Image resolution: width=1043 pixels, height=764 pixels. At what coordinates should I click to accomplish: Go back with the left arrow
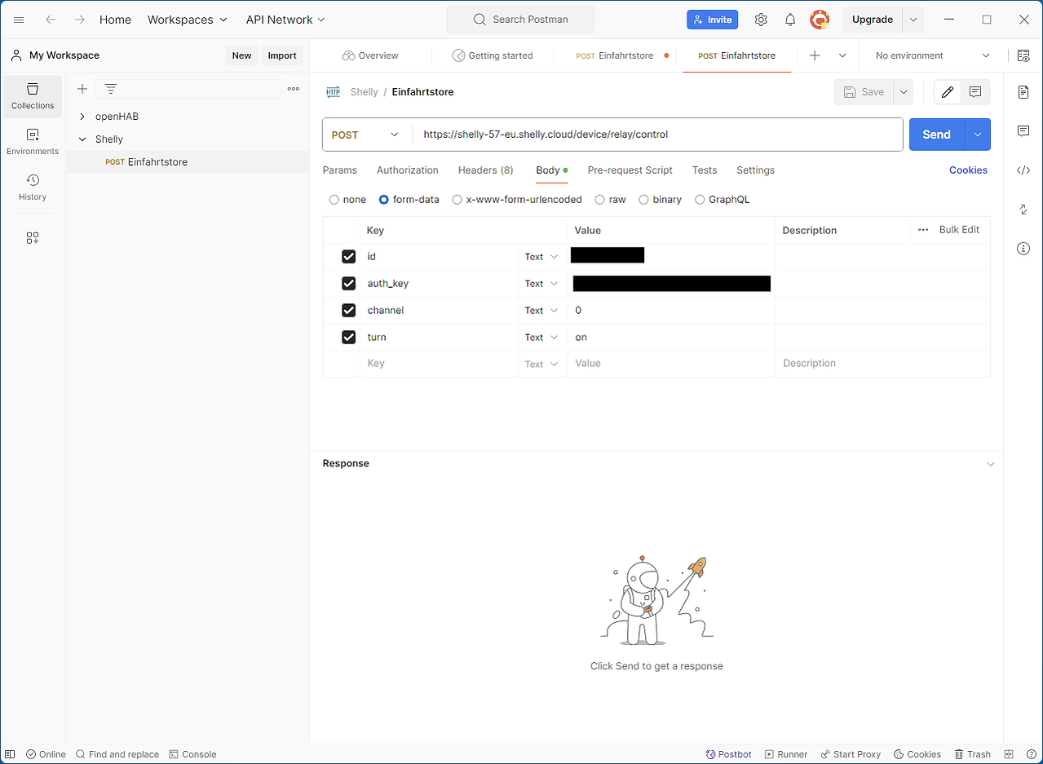pyautogui.click(x=51, y=20)
